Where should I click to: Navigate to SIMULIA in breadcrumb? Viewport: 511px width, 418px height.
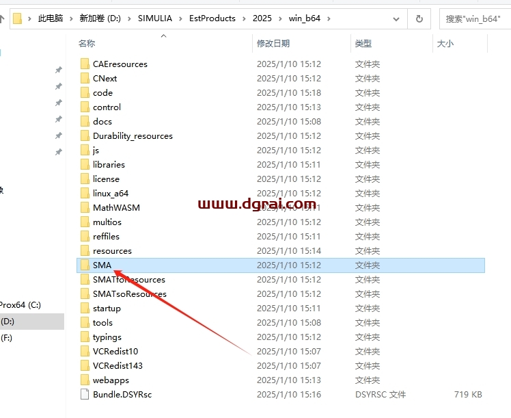pos(155,18)
